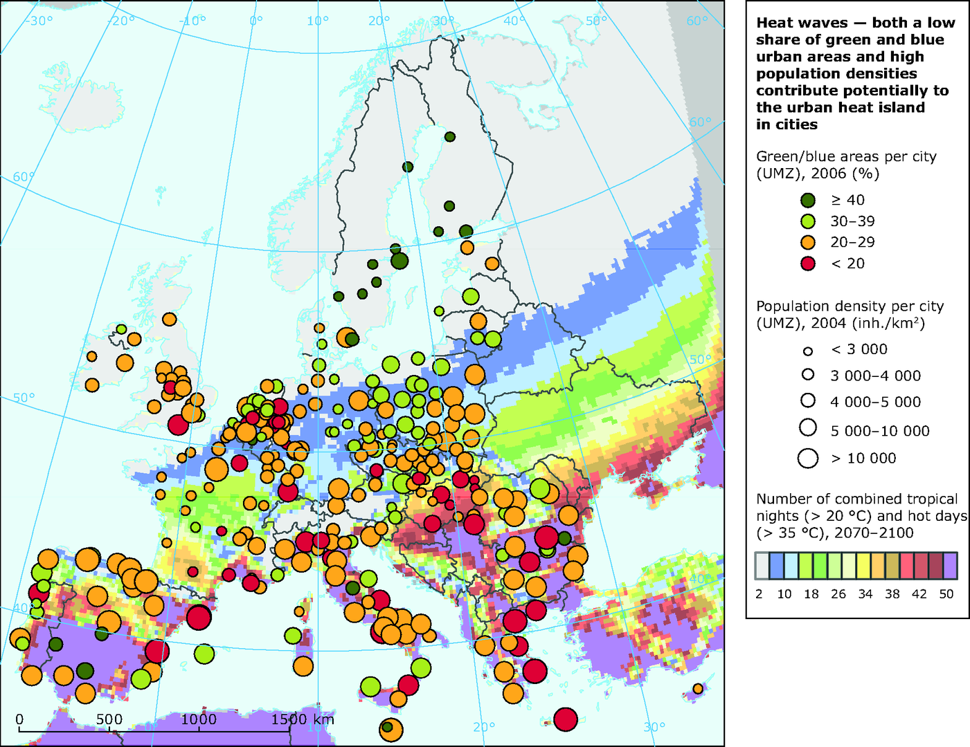Click the '1000' label on the scale bar
The height and width of the screenshot is (747, 970).
199,719
